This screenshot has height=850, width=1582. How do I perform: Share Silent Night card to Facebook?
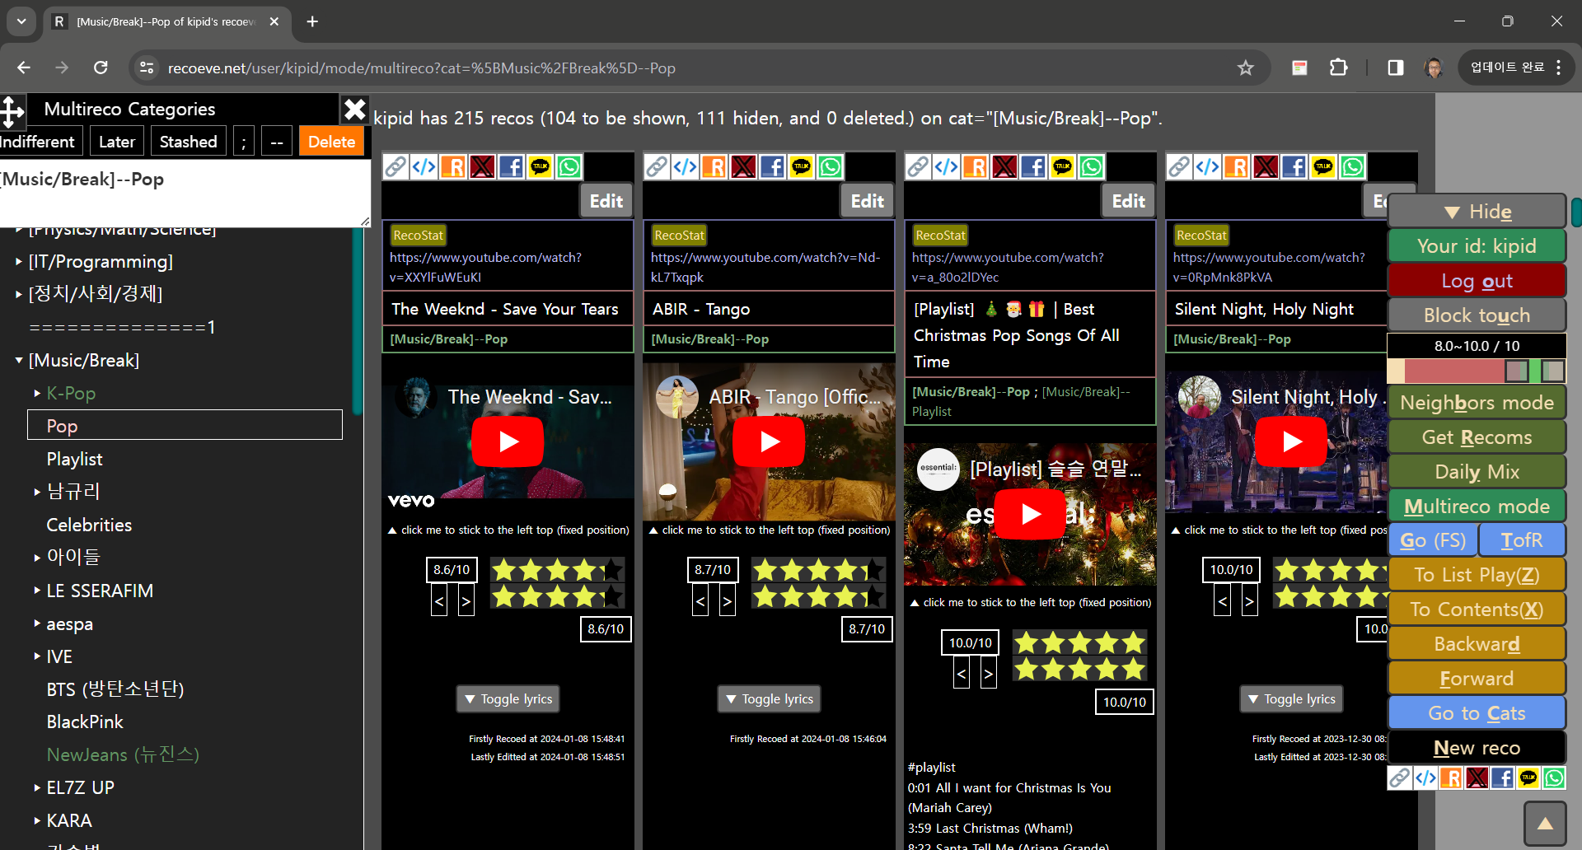pyautogui.click(x=1294, y=167)
